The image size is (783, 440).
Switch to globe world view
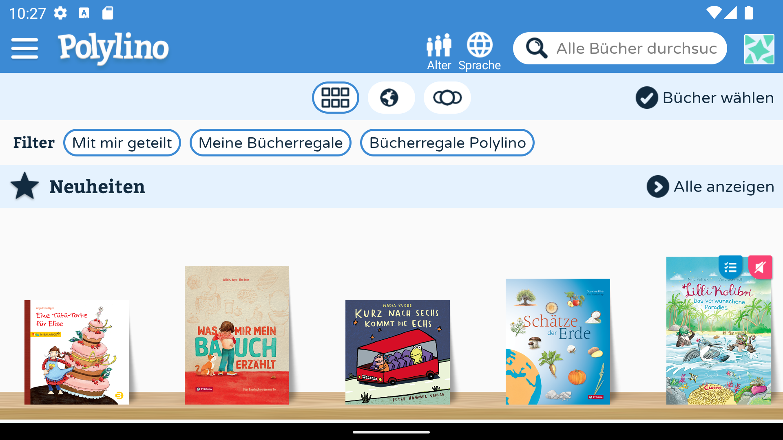pos(391,97)
